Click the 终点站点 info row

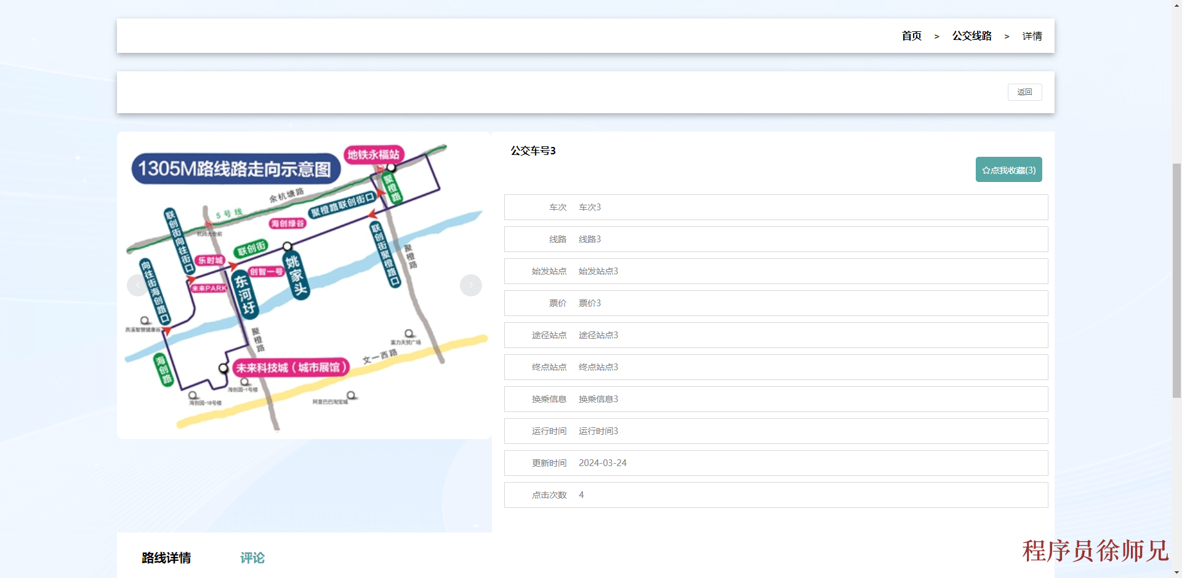[x=776, y=367]
